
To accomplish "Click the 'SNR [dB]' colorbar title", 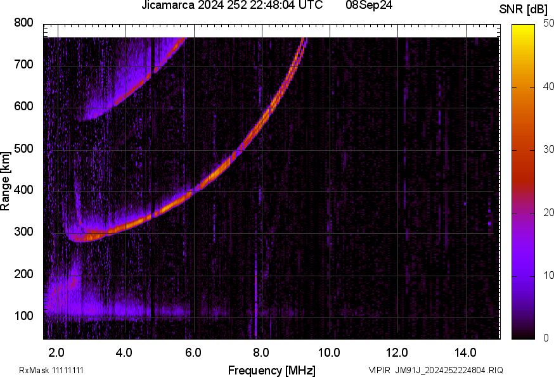I will [523, 10].
